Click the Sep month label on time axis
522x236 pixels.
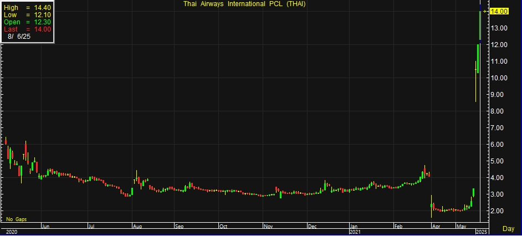(x=180, y=227)
